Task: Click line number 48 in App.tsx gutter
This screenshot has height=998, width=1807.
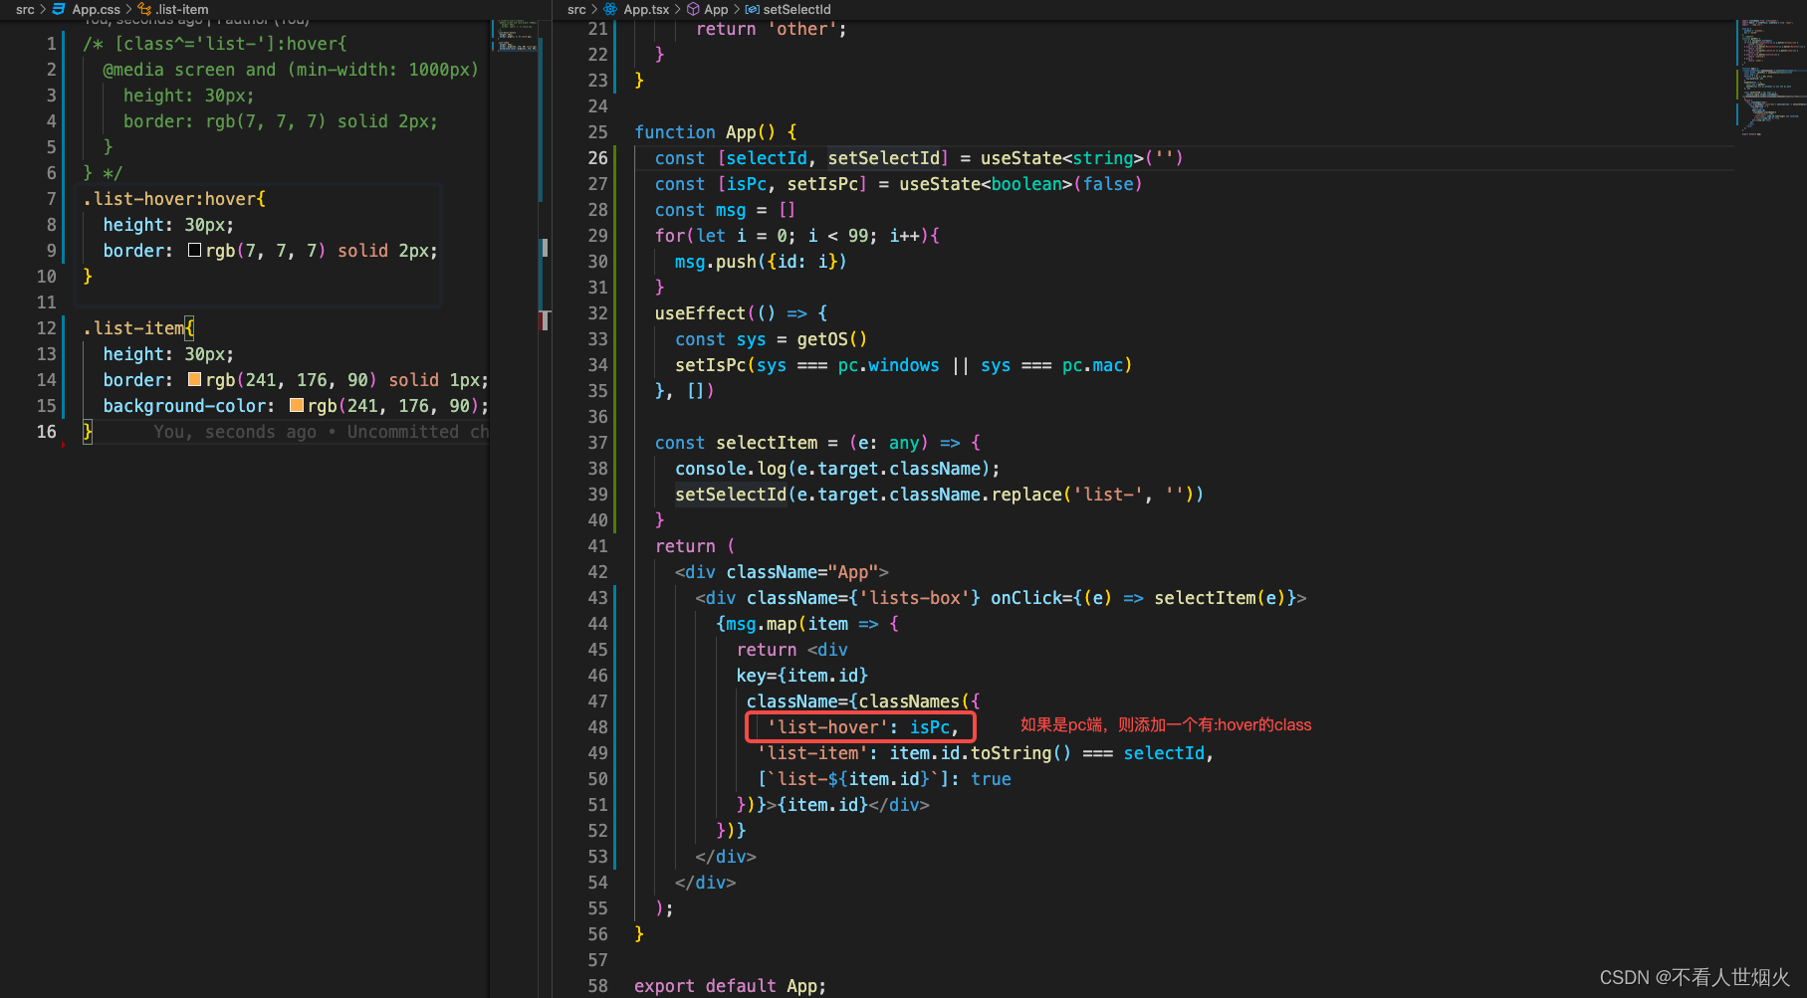Action: tap(597, 727)
